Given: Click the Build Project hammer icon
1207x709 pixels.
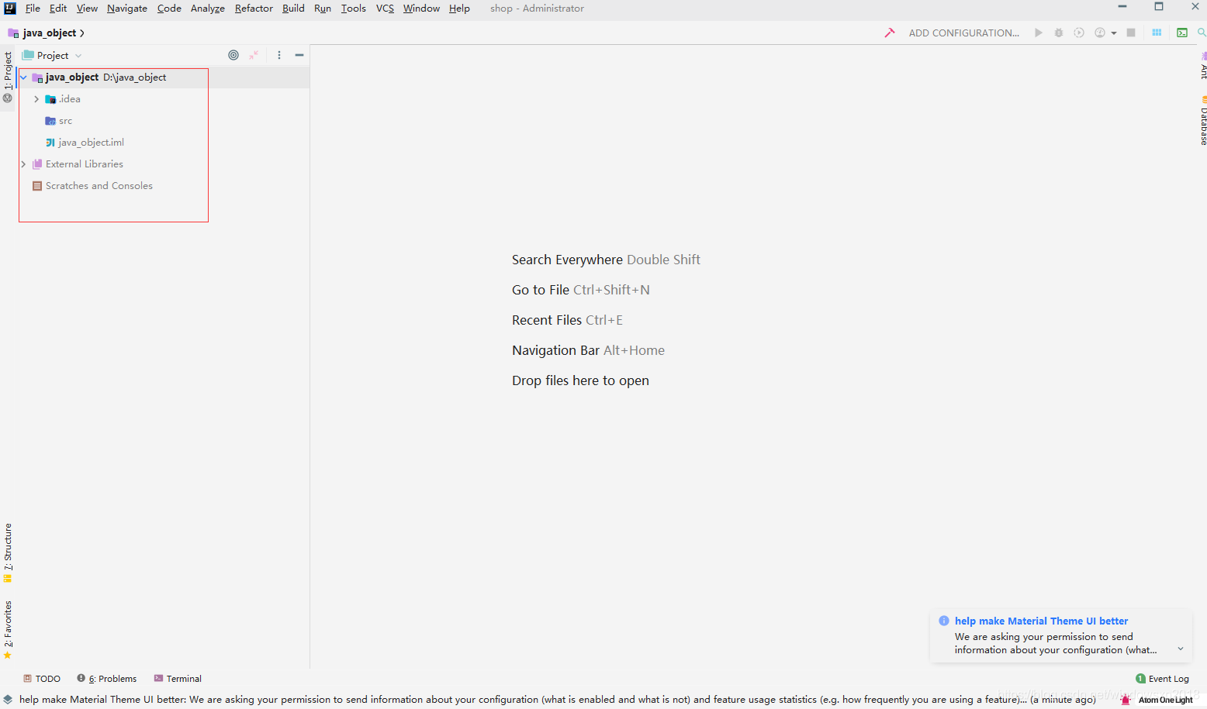Looking at the screenshot, I should point(890,33).
